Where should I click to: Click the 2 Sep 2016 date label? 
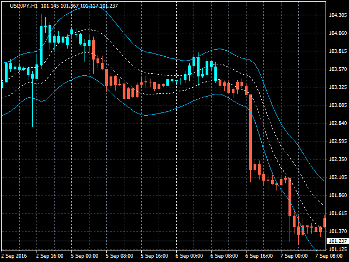pyautogui.click(x=14, y=255)
